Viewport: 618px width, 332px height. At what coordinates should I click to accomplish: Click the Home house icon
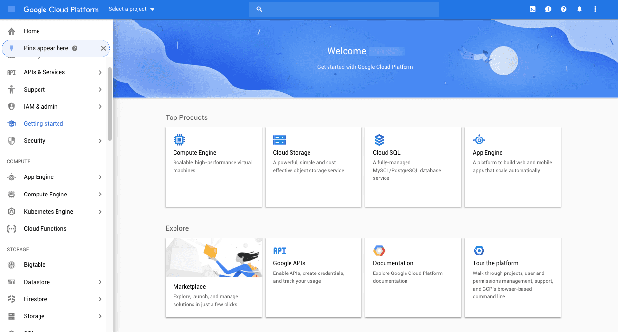(12, 31)
